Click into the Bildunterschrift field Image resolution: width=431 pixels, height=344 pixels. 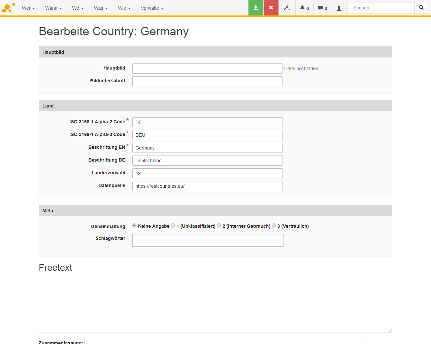tap(207, 81)
